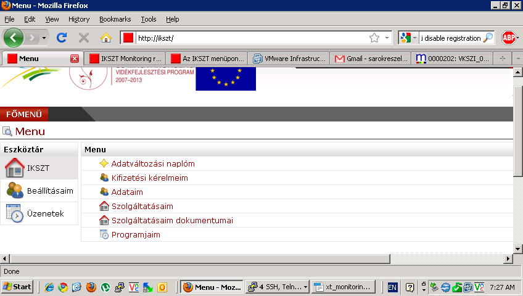
Task: Bookmark this page with the star icon
Action: click(374, 38)
